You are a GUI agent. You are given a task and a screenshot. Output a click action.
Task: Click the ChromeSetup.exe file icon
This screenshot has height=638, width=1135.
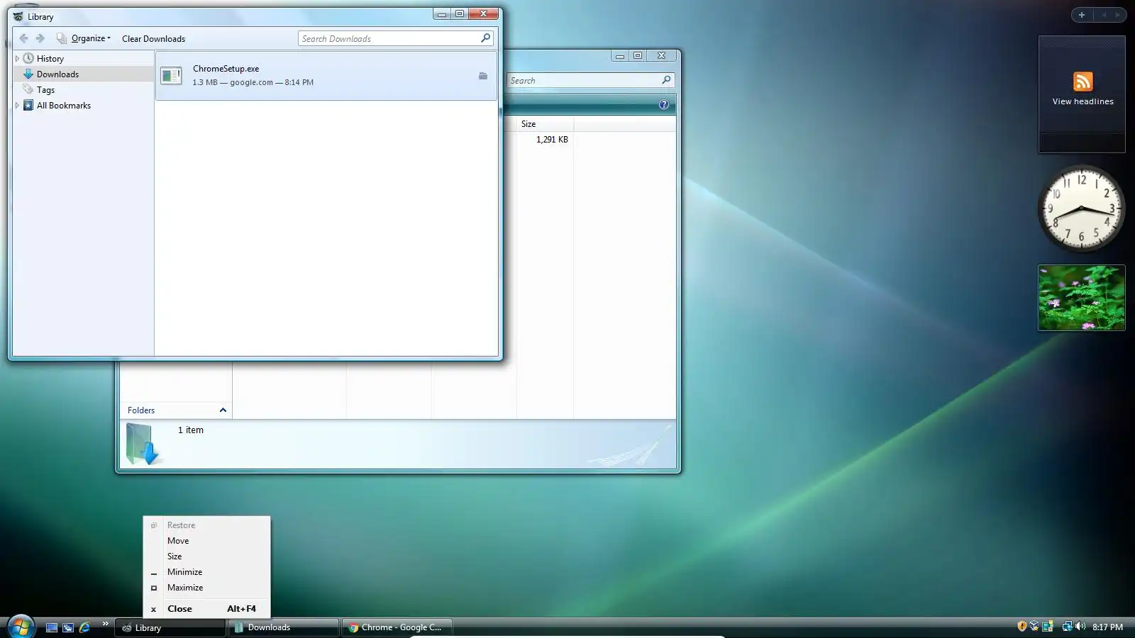tap(171, 75)
